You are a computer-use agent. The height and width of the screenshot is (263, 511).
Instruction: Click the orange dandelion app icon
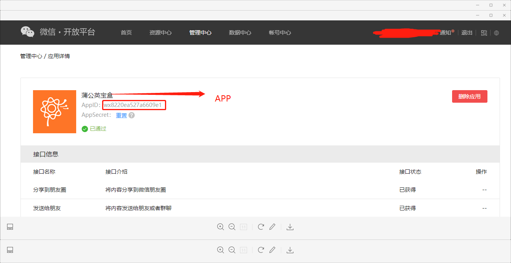tap(55, 112)
